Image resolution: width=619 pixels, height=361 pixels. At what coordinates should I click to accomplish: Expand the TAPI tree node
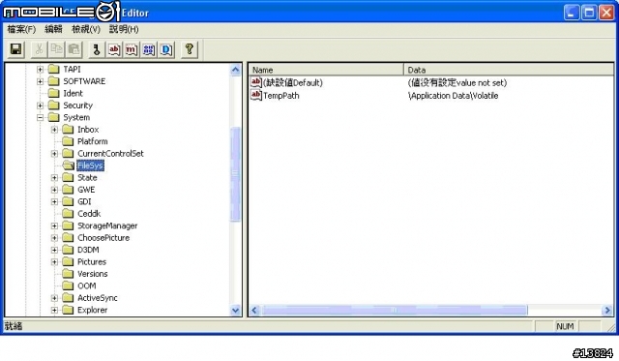click(40, 70)
